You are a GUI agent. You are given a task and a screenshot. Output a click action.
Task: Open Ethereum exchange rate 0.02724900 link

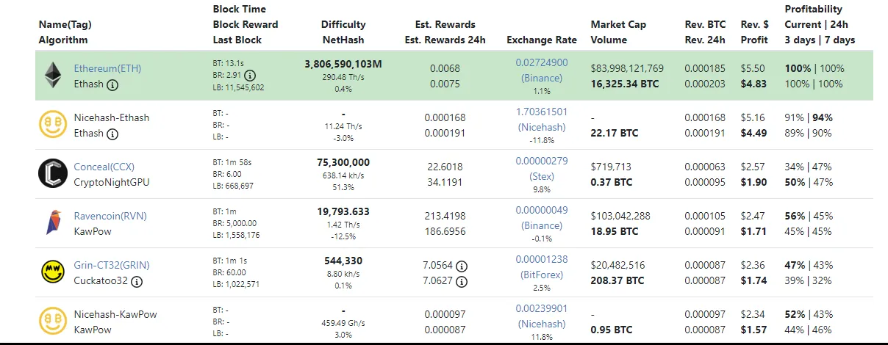tap(542, 62)
